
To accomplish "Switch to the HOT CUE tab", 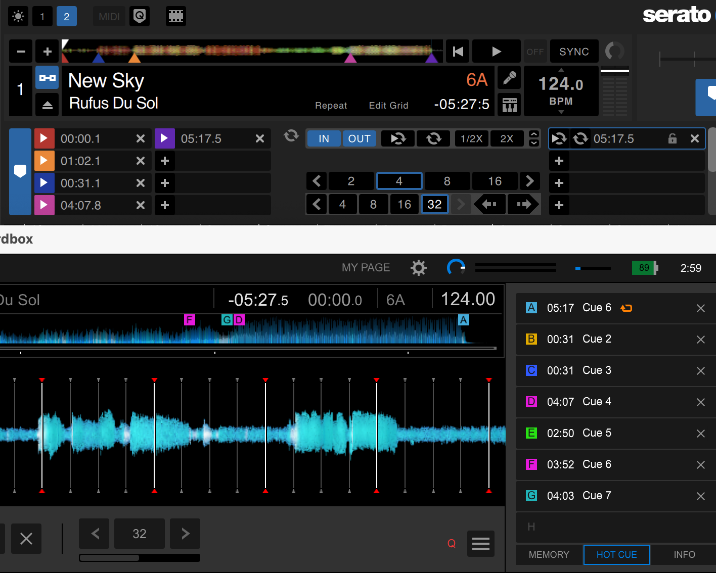I will point(616,555).
